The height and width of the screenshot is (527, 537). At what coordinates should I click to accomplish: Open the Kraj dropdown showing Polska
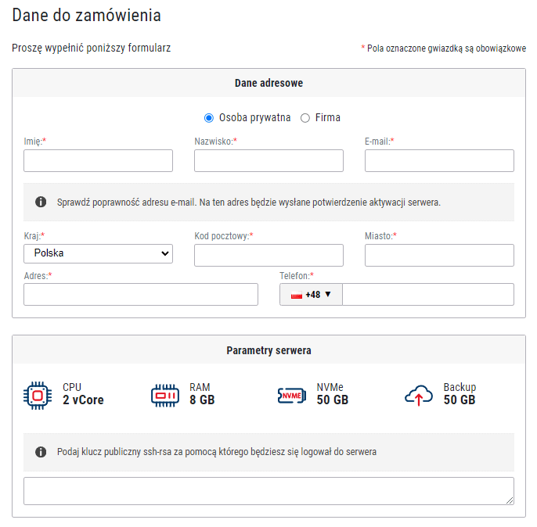pyautogui.click(x=98, y=253)
